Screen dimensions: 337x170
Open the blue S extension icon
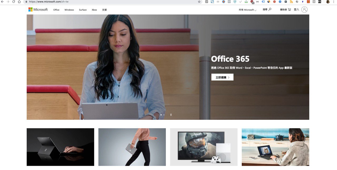(x=212, y=2)
